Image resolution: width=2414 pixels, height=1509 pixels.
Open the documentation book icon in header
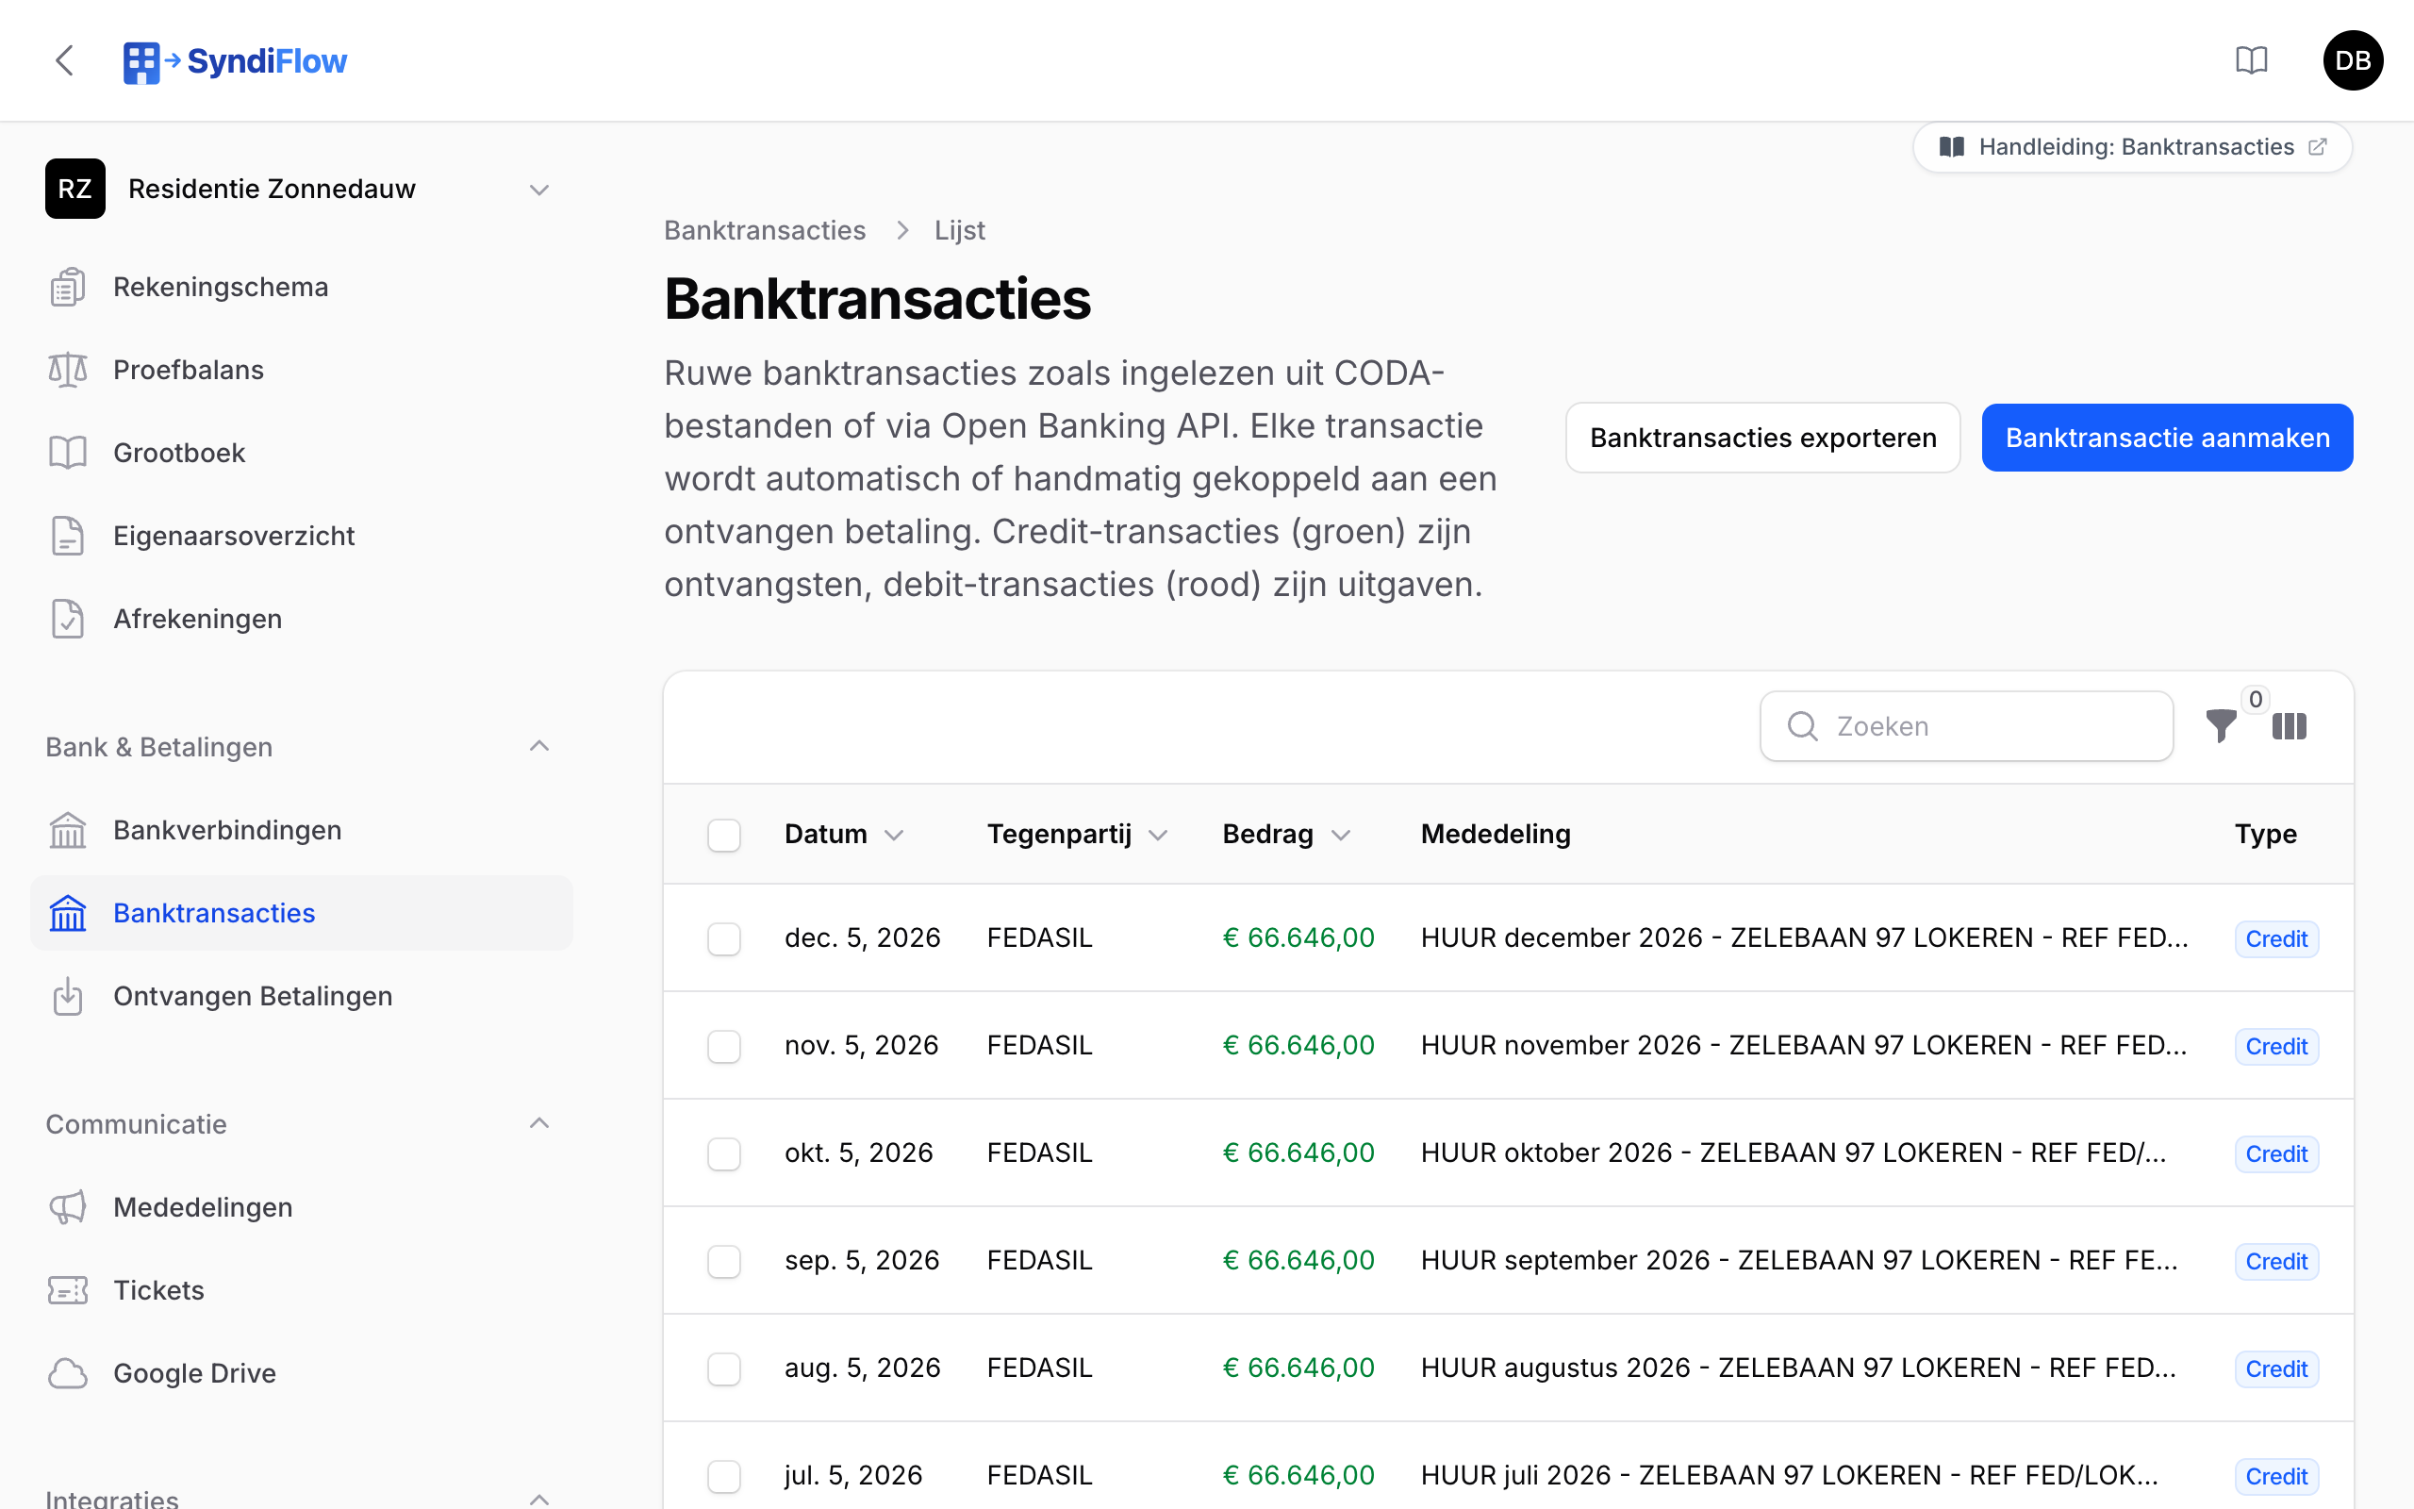point(2252,61)
